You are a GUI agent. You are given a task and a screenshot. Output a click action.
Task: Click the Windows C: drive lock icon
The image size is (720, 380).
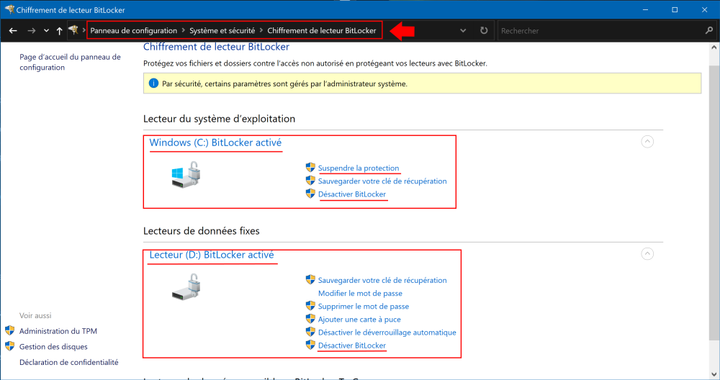click(x=186, y=174)
